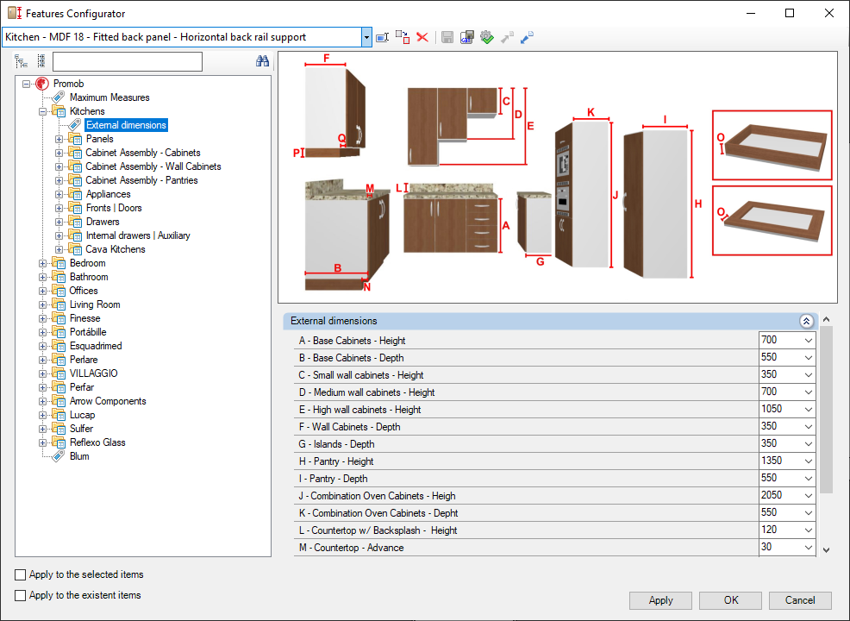Expand the Bedroom folder in tree
850x621 pixels.
click(42, 263)
